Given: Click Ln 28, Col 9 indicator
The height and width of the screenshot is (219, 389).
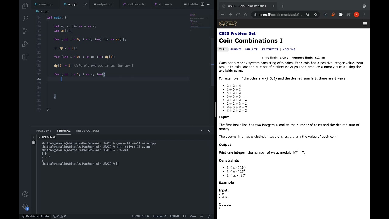Looking at the screenshot, I should point(140,216).
